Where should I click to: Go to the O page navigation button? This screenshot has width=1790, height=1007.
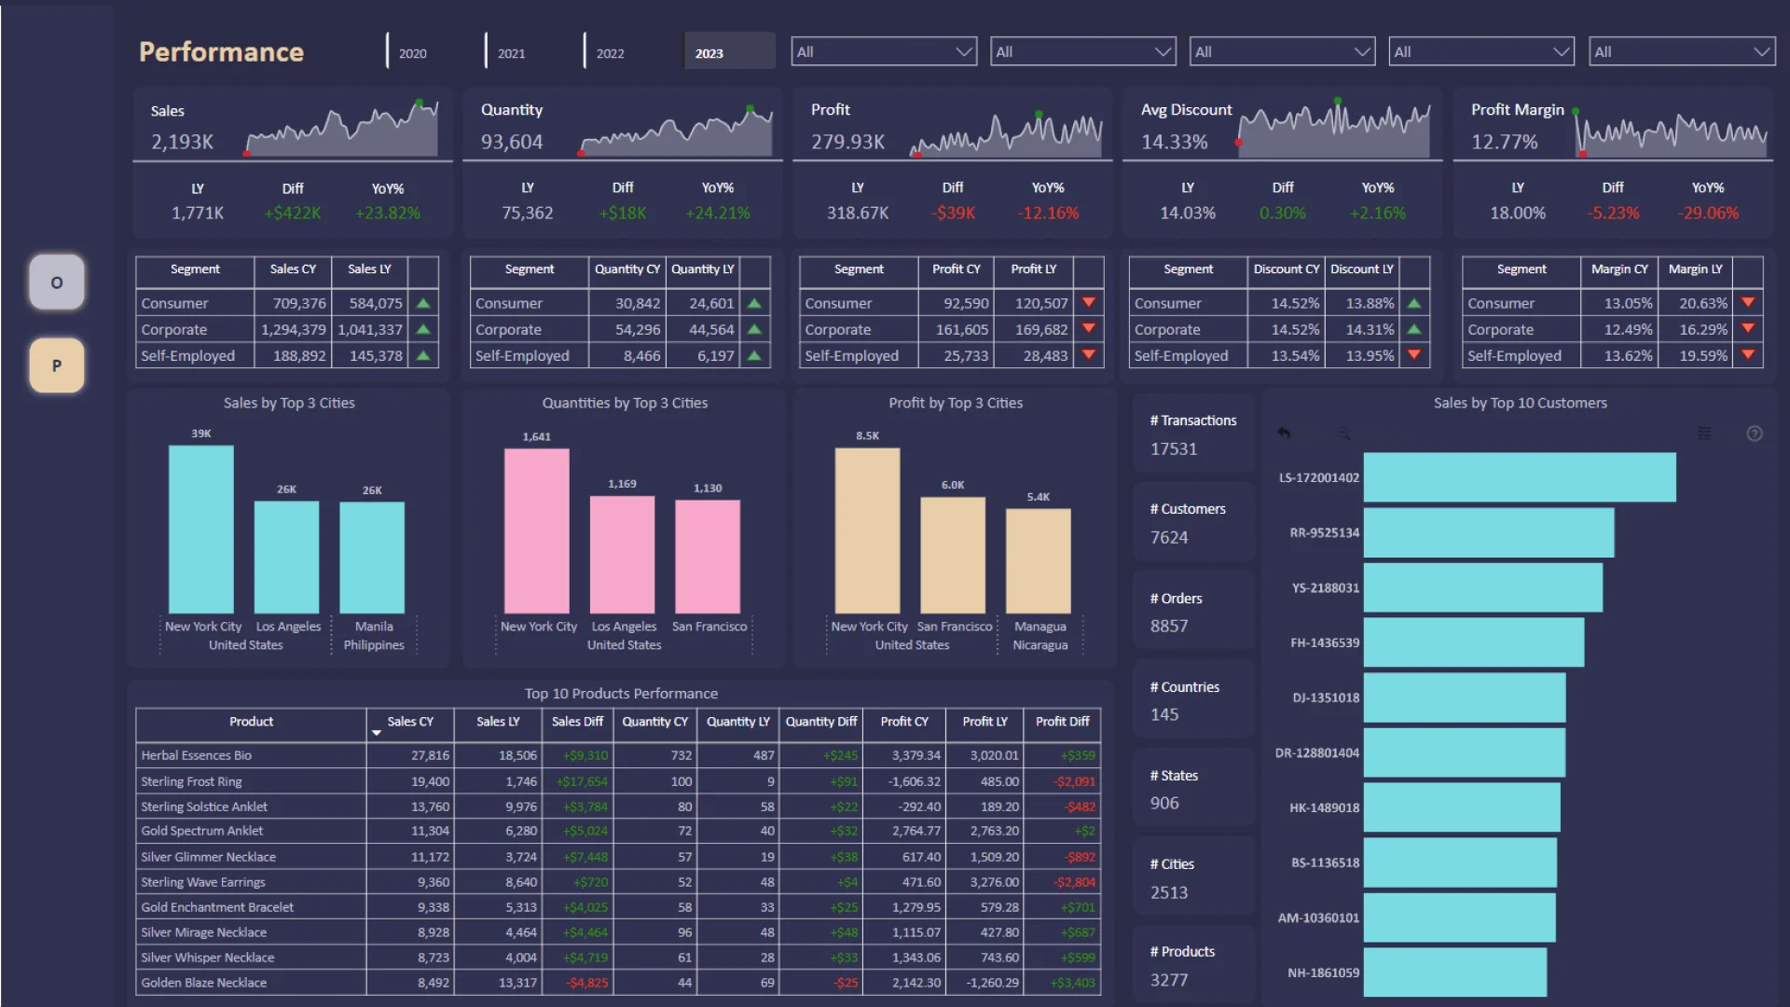click(57, 282)
